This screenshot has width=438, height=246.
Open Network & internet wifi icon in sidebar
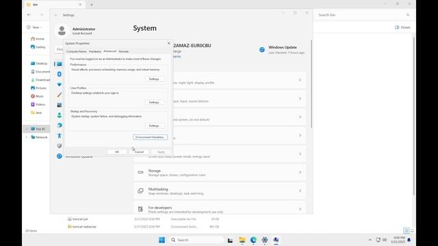[x=60, y=84]
